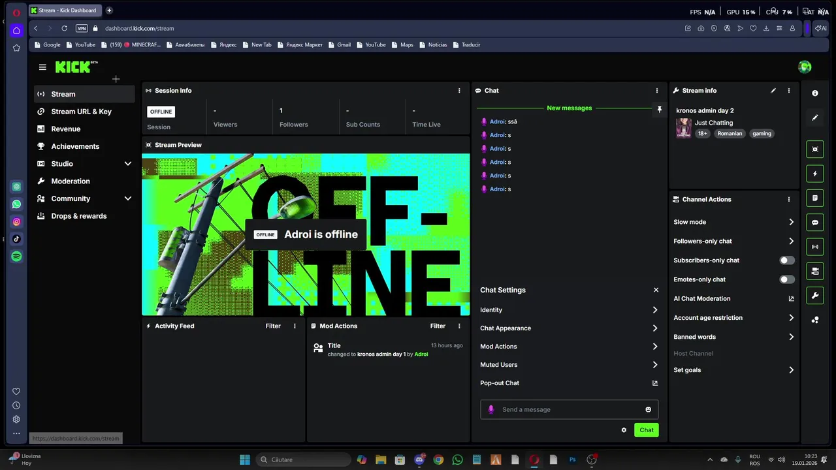Open Moderation page

click(x=85, y=181)
